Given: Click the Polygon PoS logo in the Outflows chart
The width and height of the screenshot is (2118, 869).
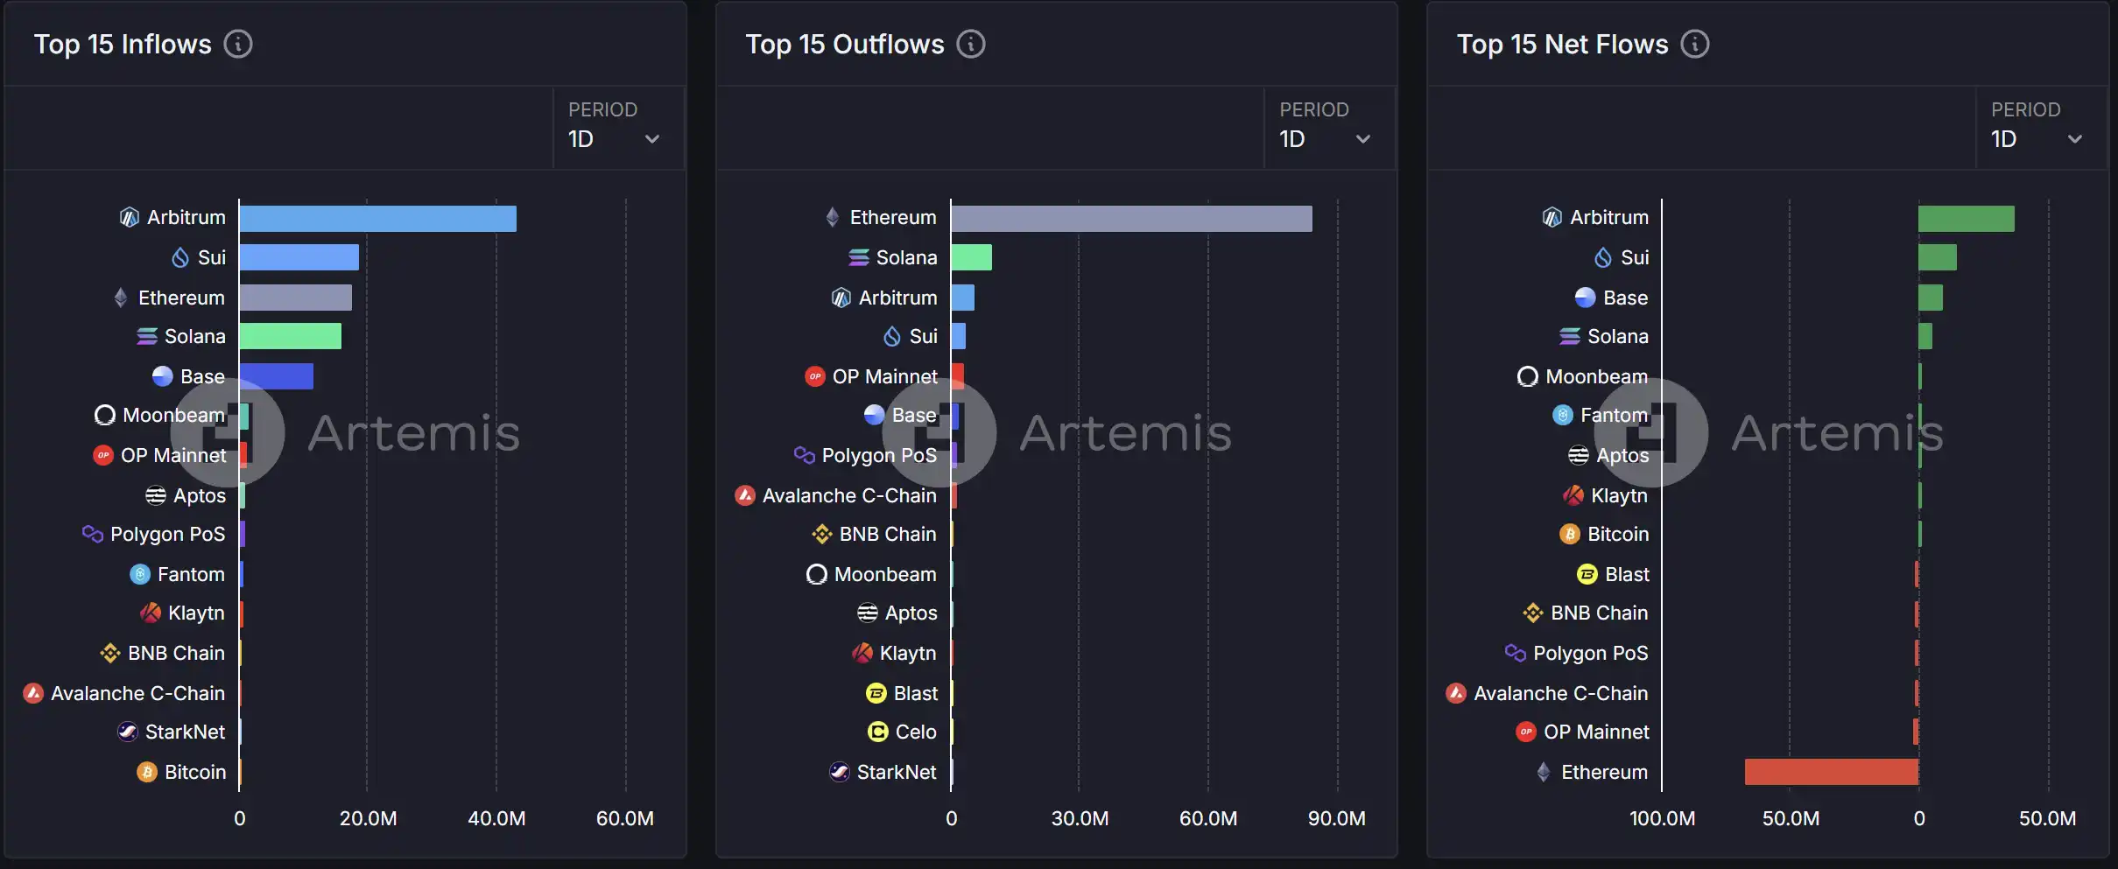Looking at the screenshot, I should coord(804,455).
